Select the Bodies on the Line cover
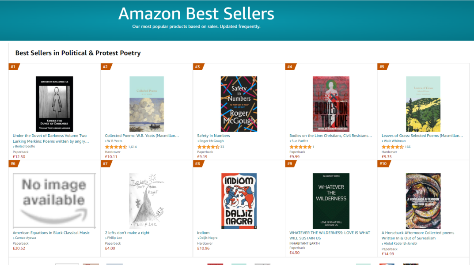Image resolution: width=474 pixels, height=265 pixels. pos(331,104)
